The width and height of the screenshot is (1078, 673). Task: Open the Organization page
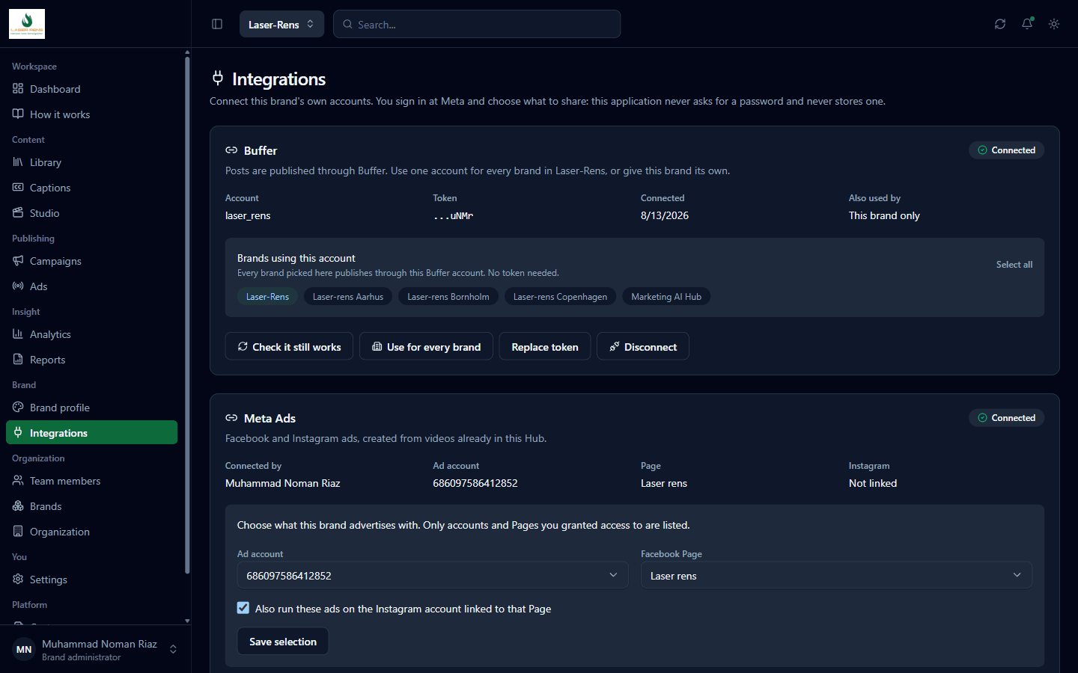click(91, 532)
